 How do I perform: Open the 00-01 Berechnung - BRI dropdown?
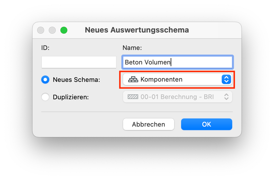178,97
